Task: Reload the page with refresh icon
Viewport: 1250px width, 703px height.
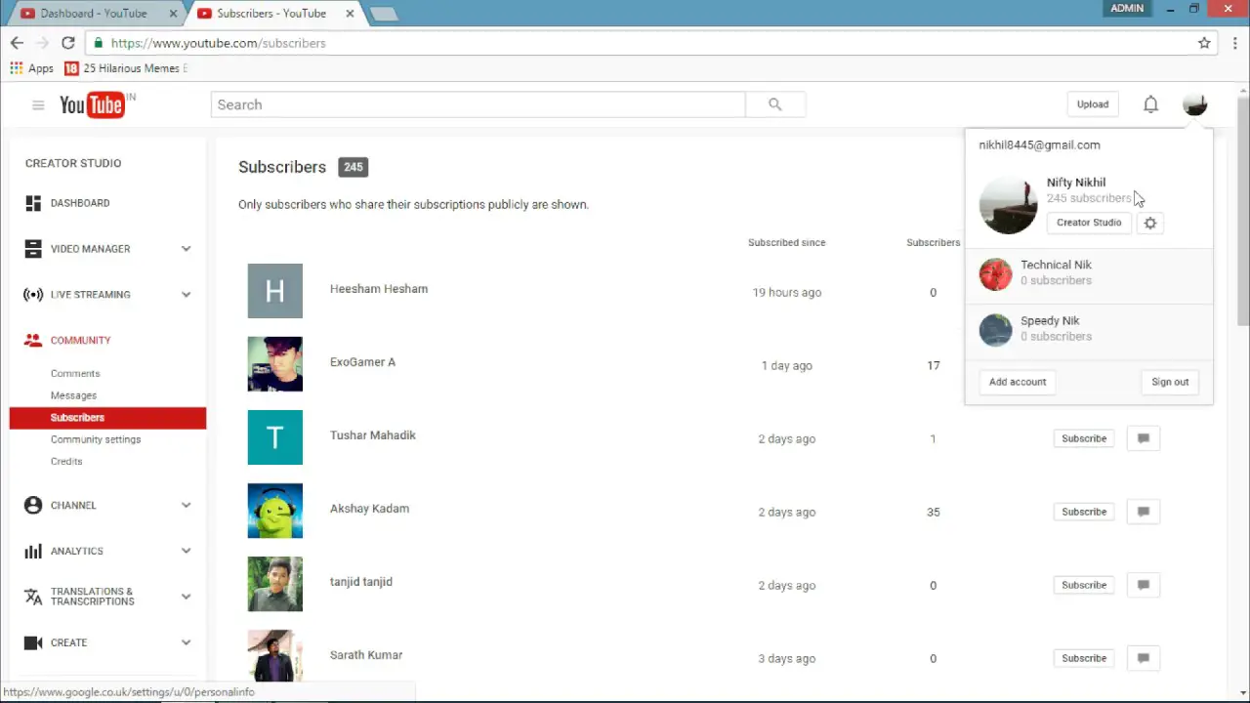Action: (x=68, y=43)
